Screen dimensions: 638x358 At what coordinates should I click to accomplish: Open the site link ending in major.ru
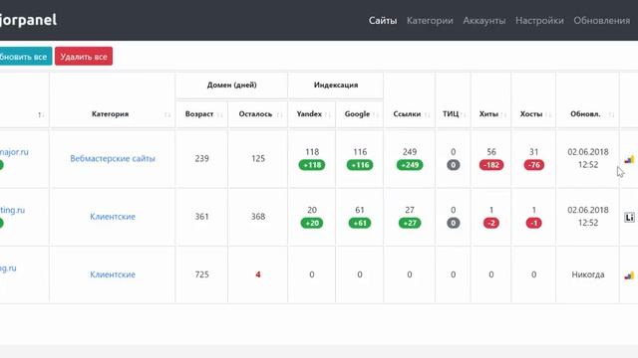coord(14,152)
